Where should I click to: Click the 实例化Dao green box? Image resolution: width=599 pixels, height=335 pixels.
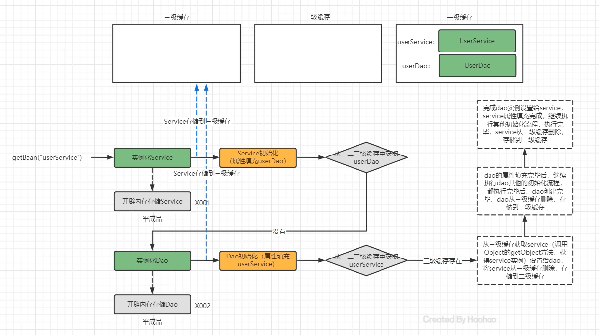(x=152, y=260)
